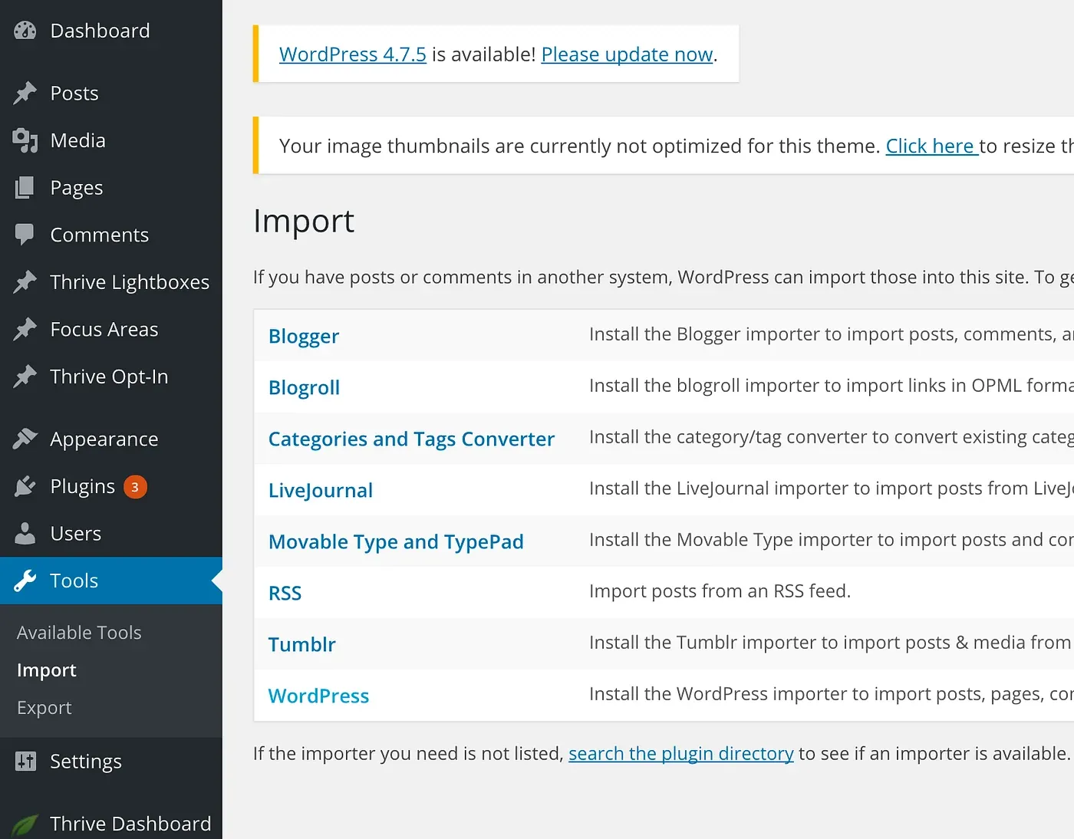The width and height of the screenshot is (1074, 839).
Task: Click the Thrive Lightboxes pin icon
Action: tap(25, 282)
